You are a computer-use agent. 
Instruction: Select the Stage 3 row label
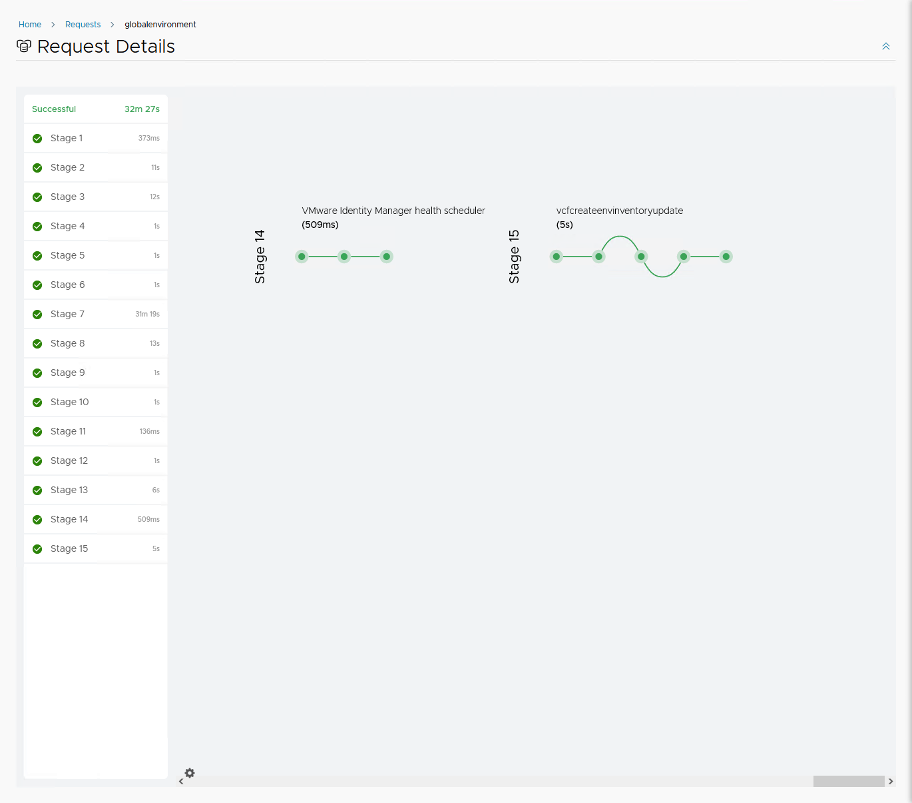pos(67,197)
